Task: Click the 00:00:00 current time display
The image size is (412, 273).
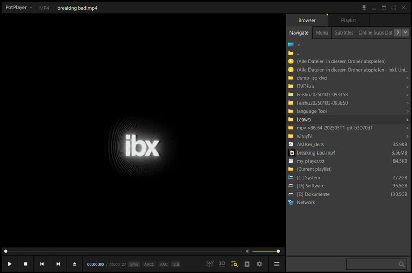Action: [95, 264]
